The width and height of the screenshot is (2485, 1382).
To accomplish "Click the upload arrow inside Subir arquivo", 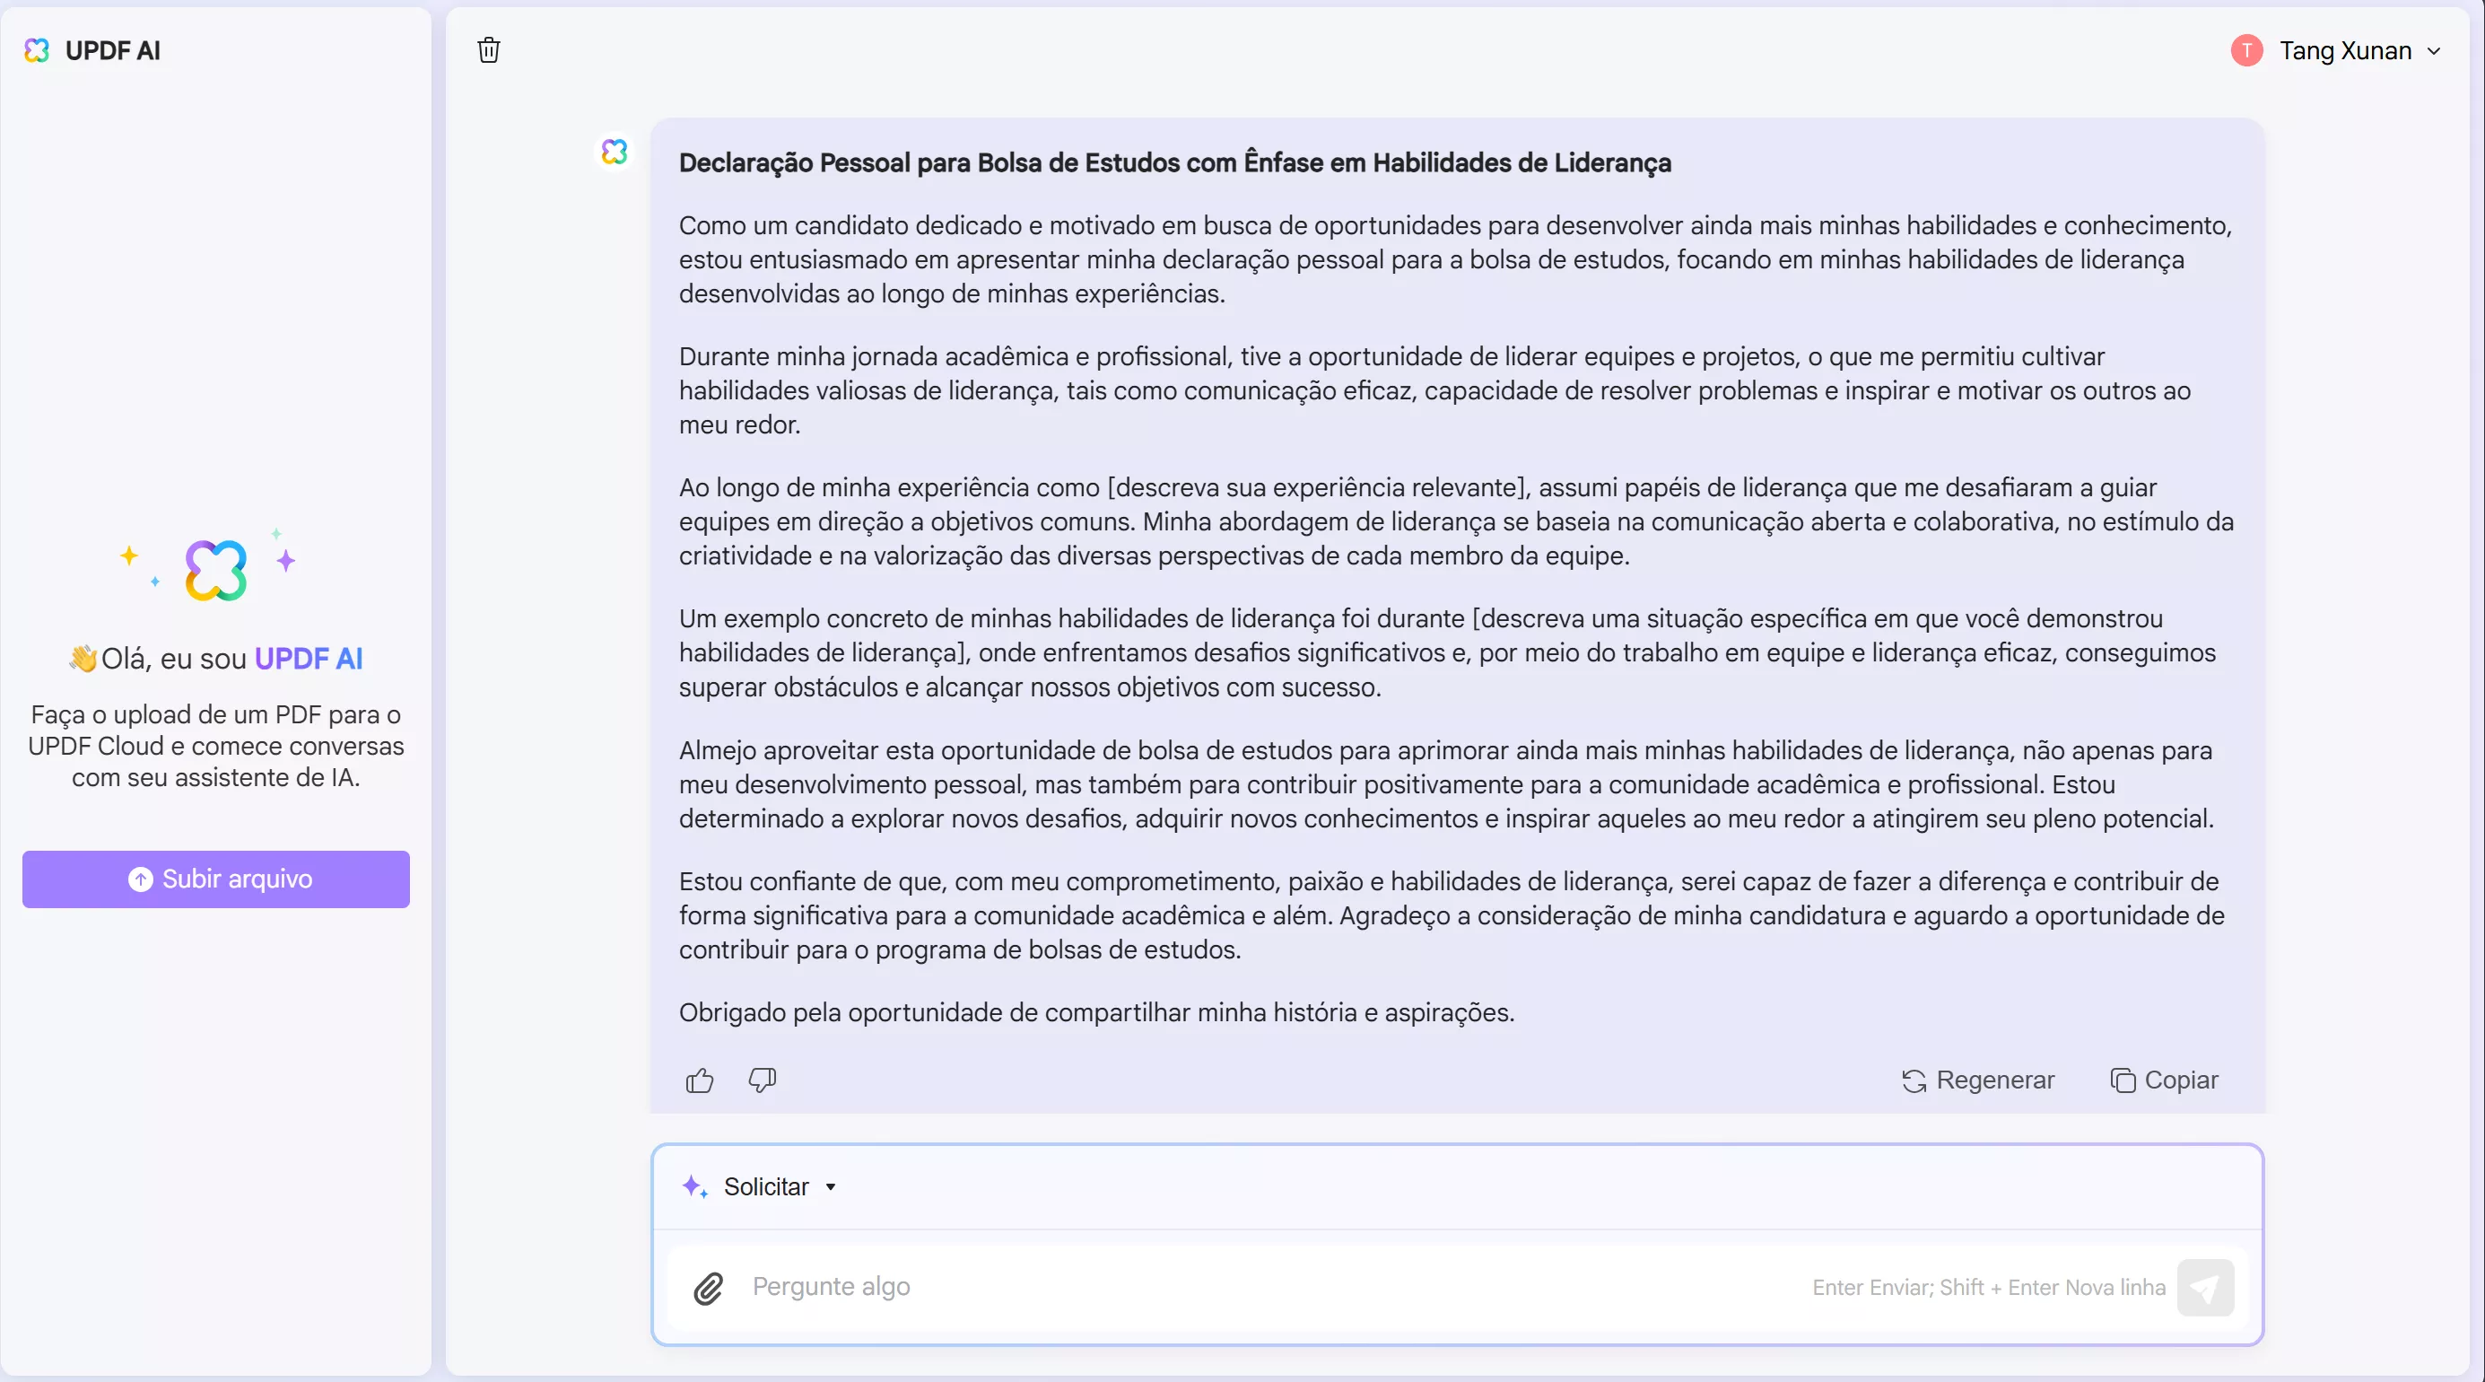I will [140, 879].
